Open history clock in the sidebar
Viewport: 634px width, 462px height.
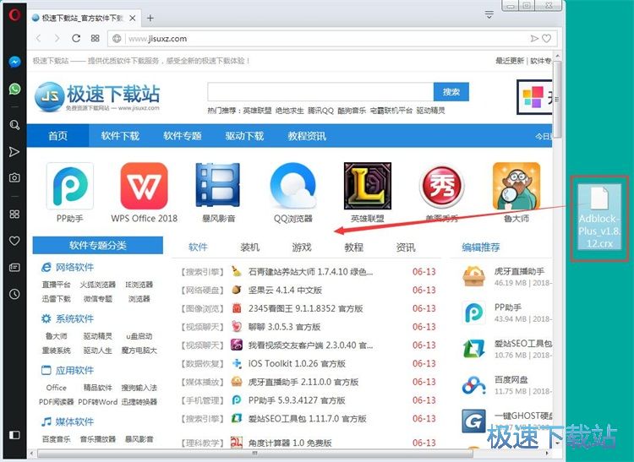point(14,294)
